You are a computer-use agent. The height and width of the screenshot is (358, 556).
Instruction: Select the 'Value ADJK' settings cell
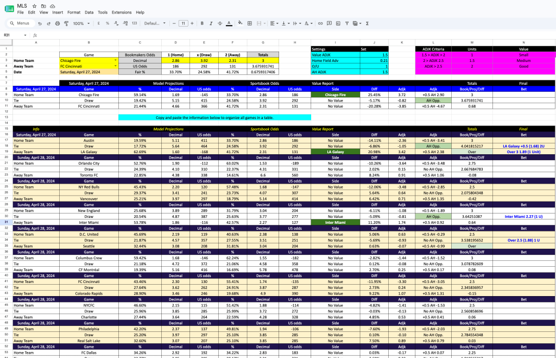tap(336, 55)
